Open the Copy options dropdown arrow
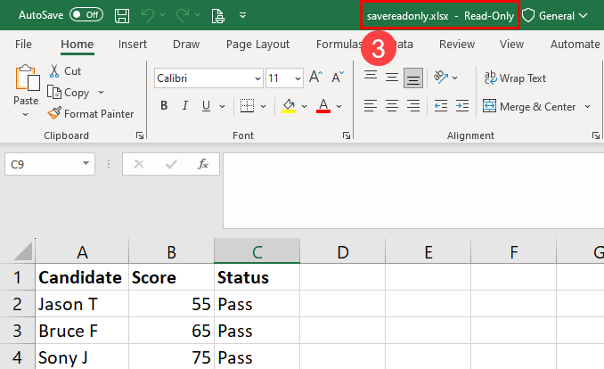This screenshot has width=604, height=369. click(101, 92)
